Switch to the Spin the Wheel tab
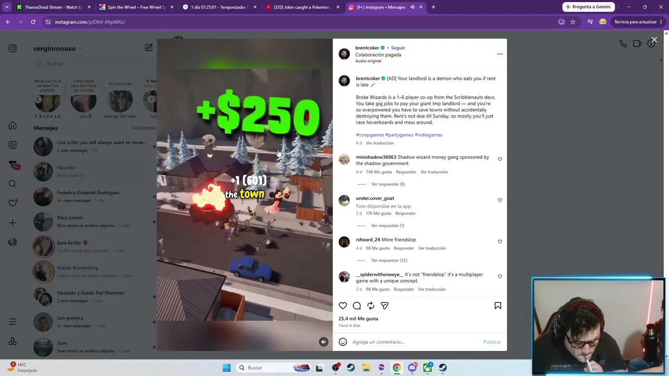Screen dimensions: 669x376 (136, 7)
